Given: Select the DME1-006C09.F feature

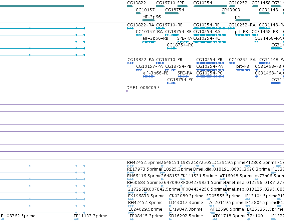Looking at the screenshot, I should [127, 91].
